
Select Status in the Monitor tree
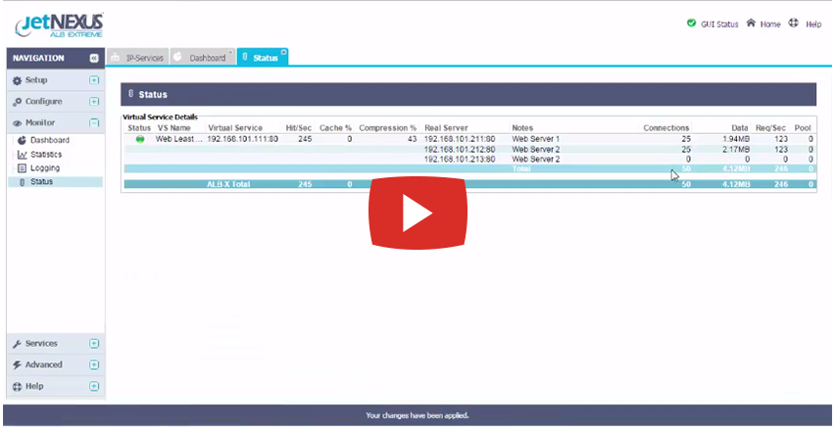pos(41,182)
